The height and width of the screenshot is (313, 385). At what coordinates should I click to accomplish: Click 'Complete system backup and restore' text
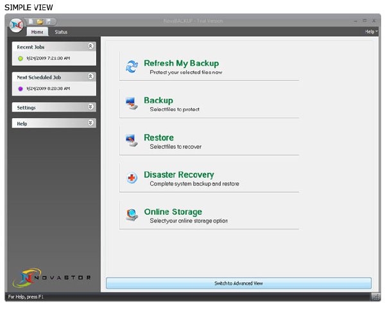pyautogui.click(x=194, y=184)
